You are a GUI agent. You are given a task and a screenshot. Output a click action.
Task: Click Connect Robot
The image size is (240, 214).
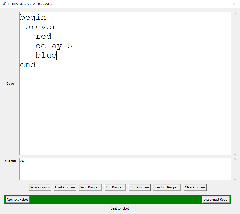tap(17, 200)
